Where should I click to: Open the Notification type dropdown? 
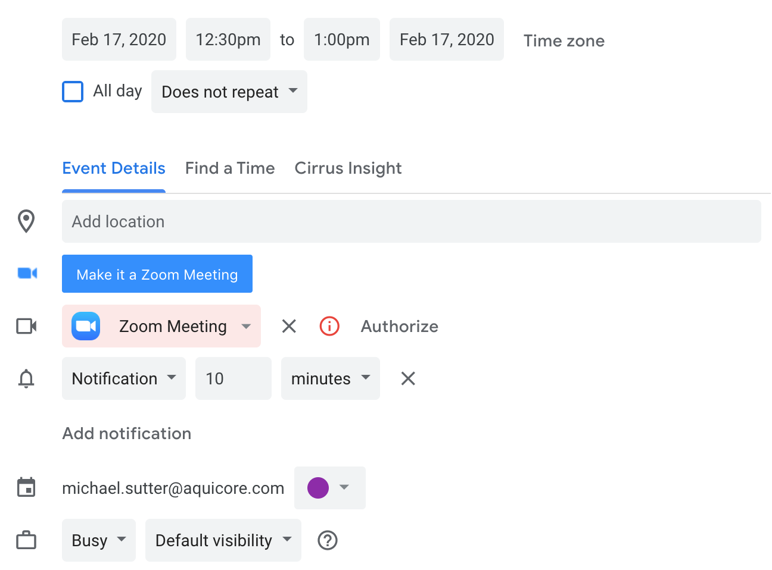(124, 378)
